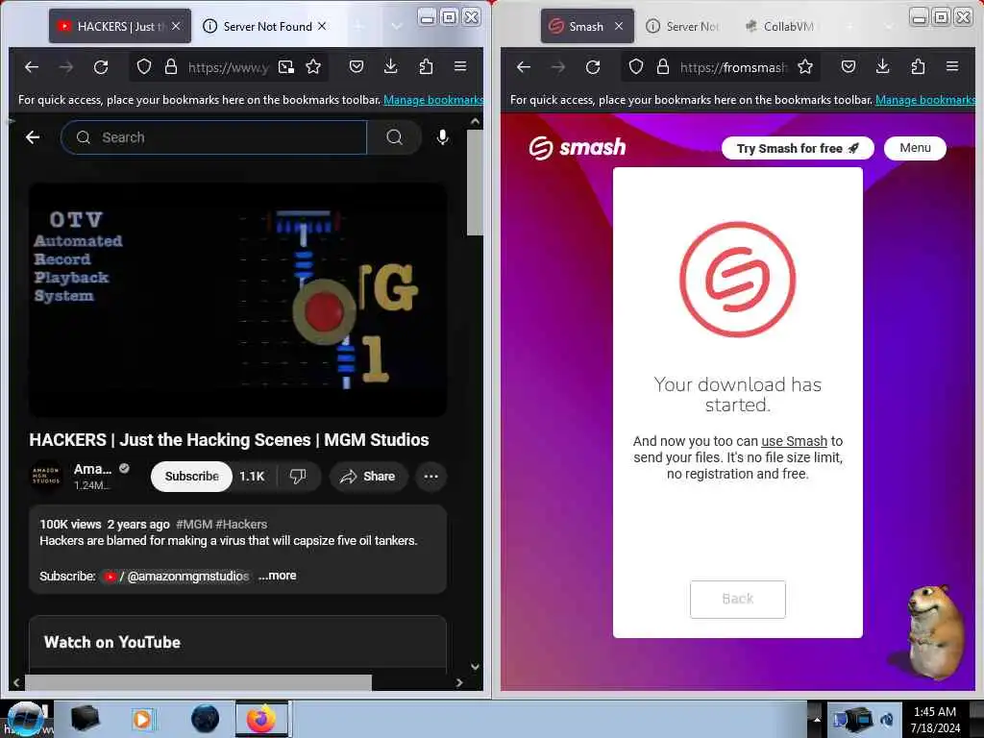Screen dimensions: 984x738
Task: Open the Windows Start button
Action: 25,719
